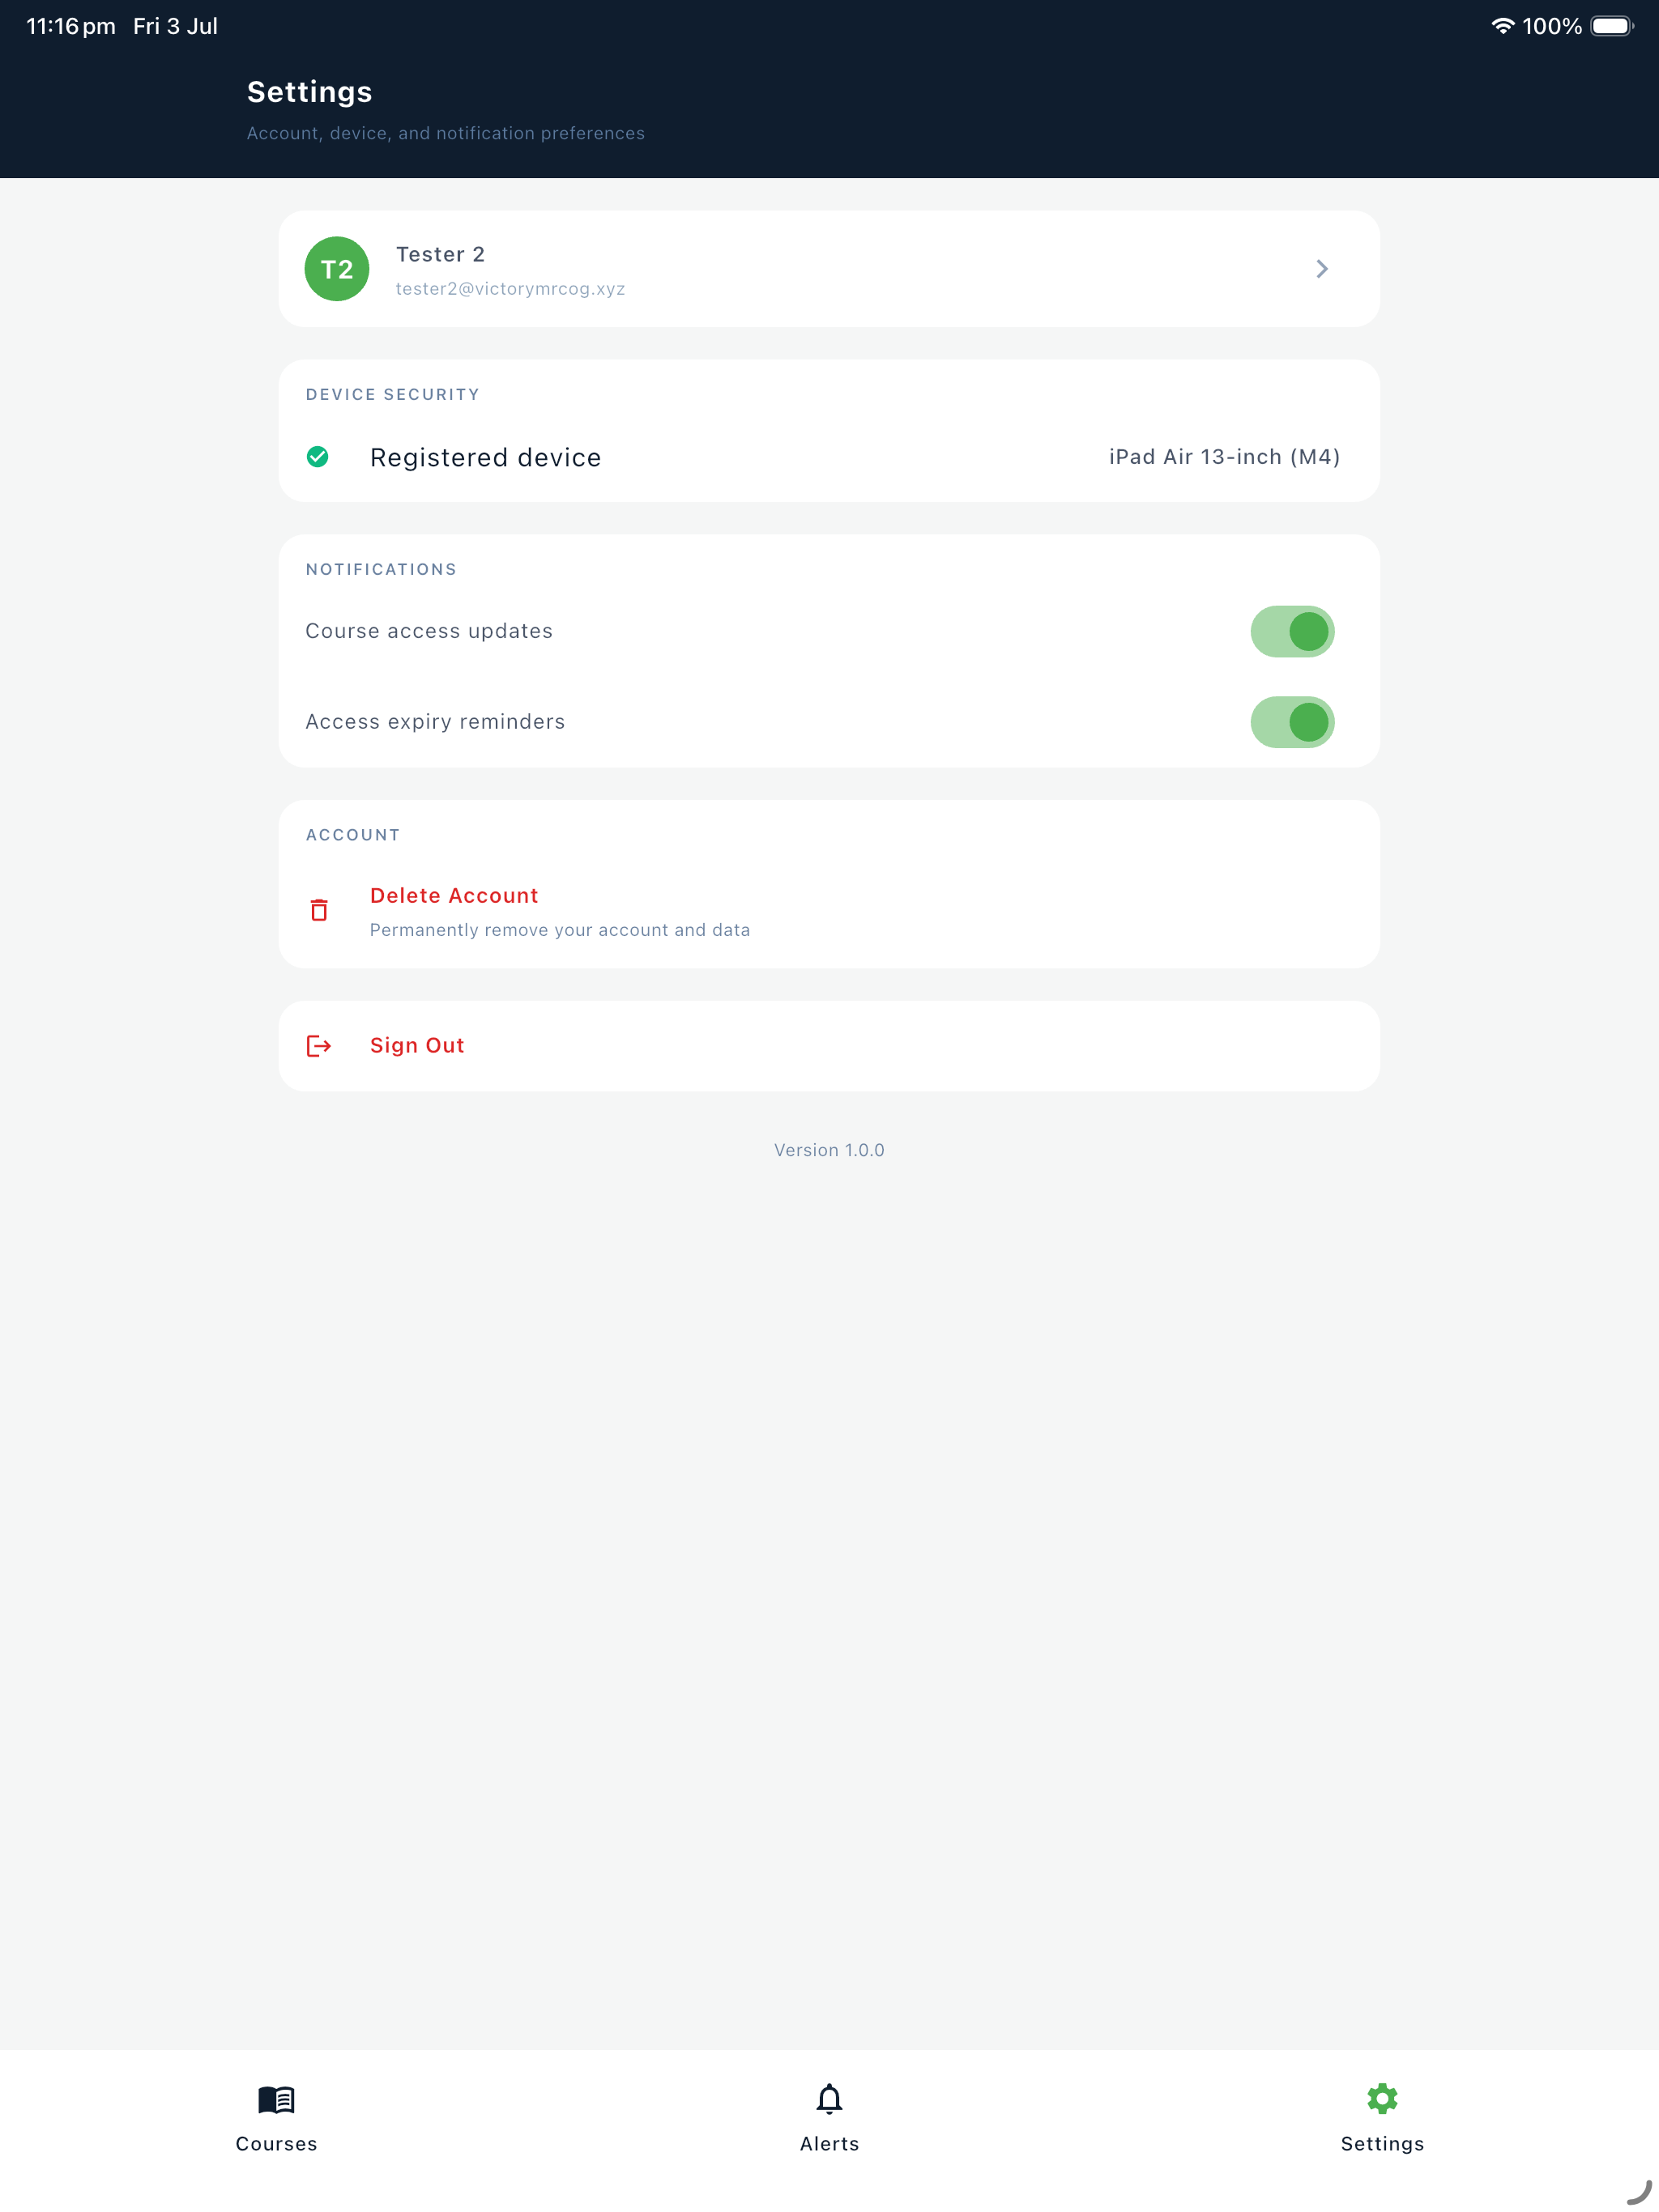Disable Course access updates toggle
1659x2212 pixels.
point(1292,632)
